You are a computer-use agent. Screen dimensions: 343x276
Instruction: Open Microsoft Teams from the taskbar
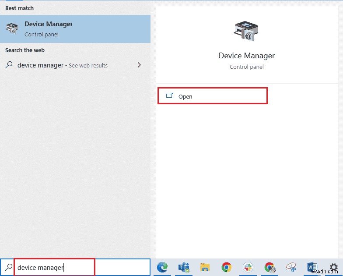(184, 267)
